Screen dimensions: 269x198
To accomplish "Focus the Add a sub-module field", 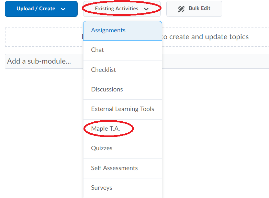I will point(39,61).
